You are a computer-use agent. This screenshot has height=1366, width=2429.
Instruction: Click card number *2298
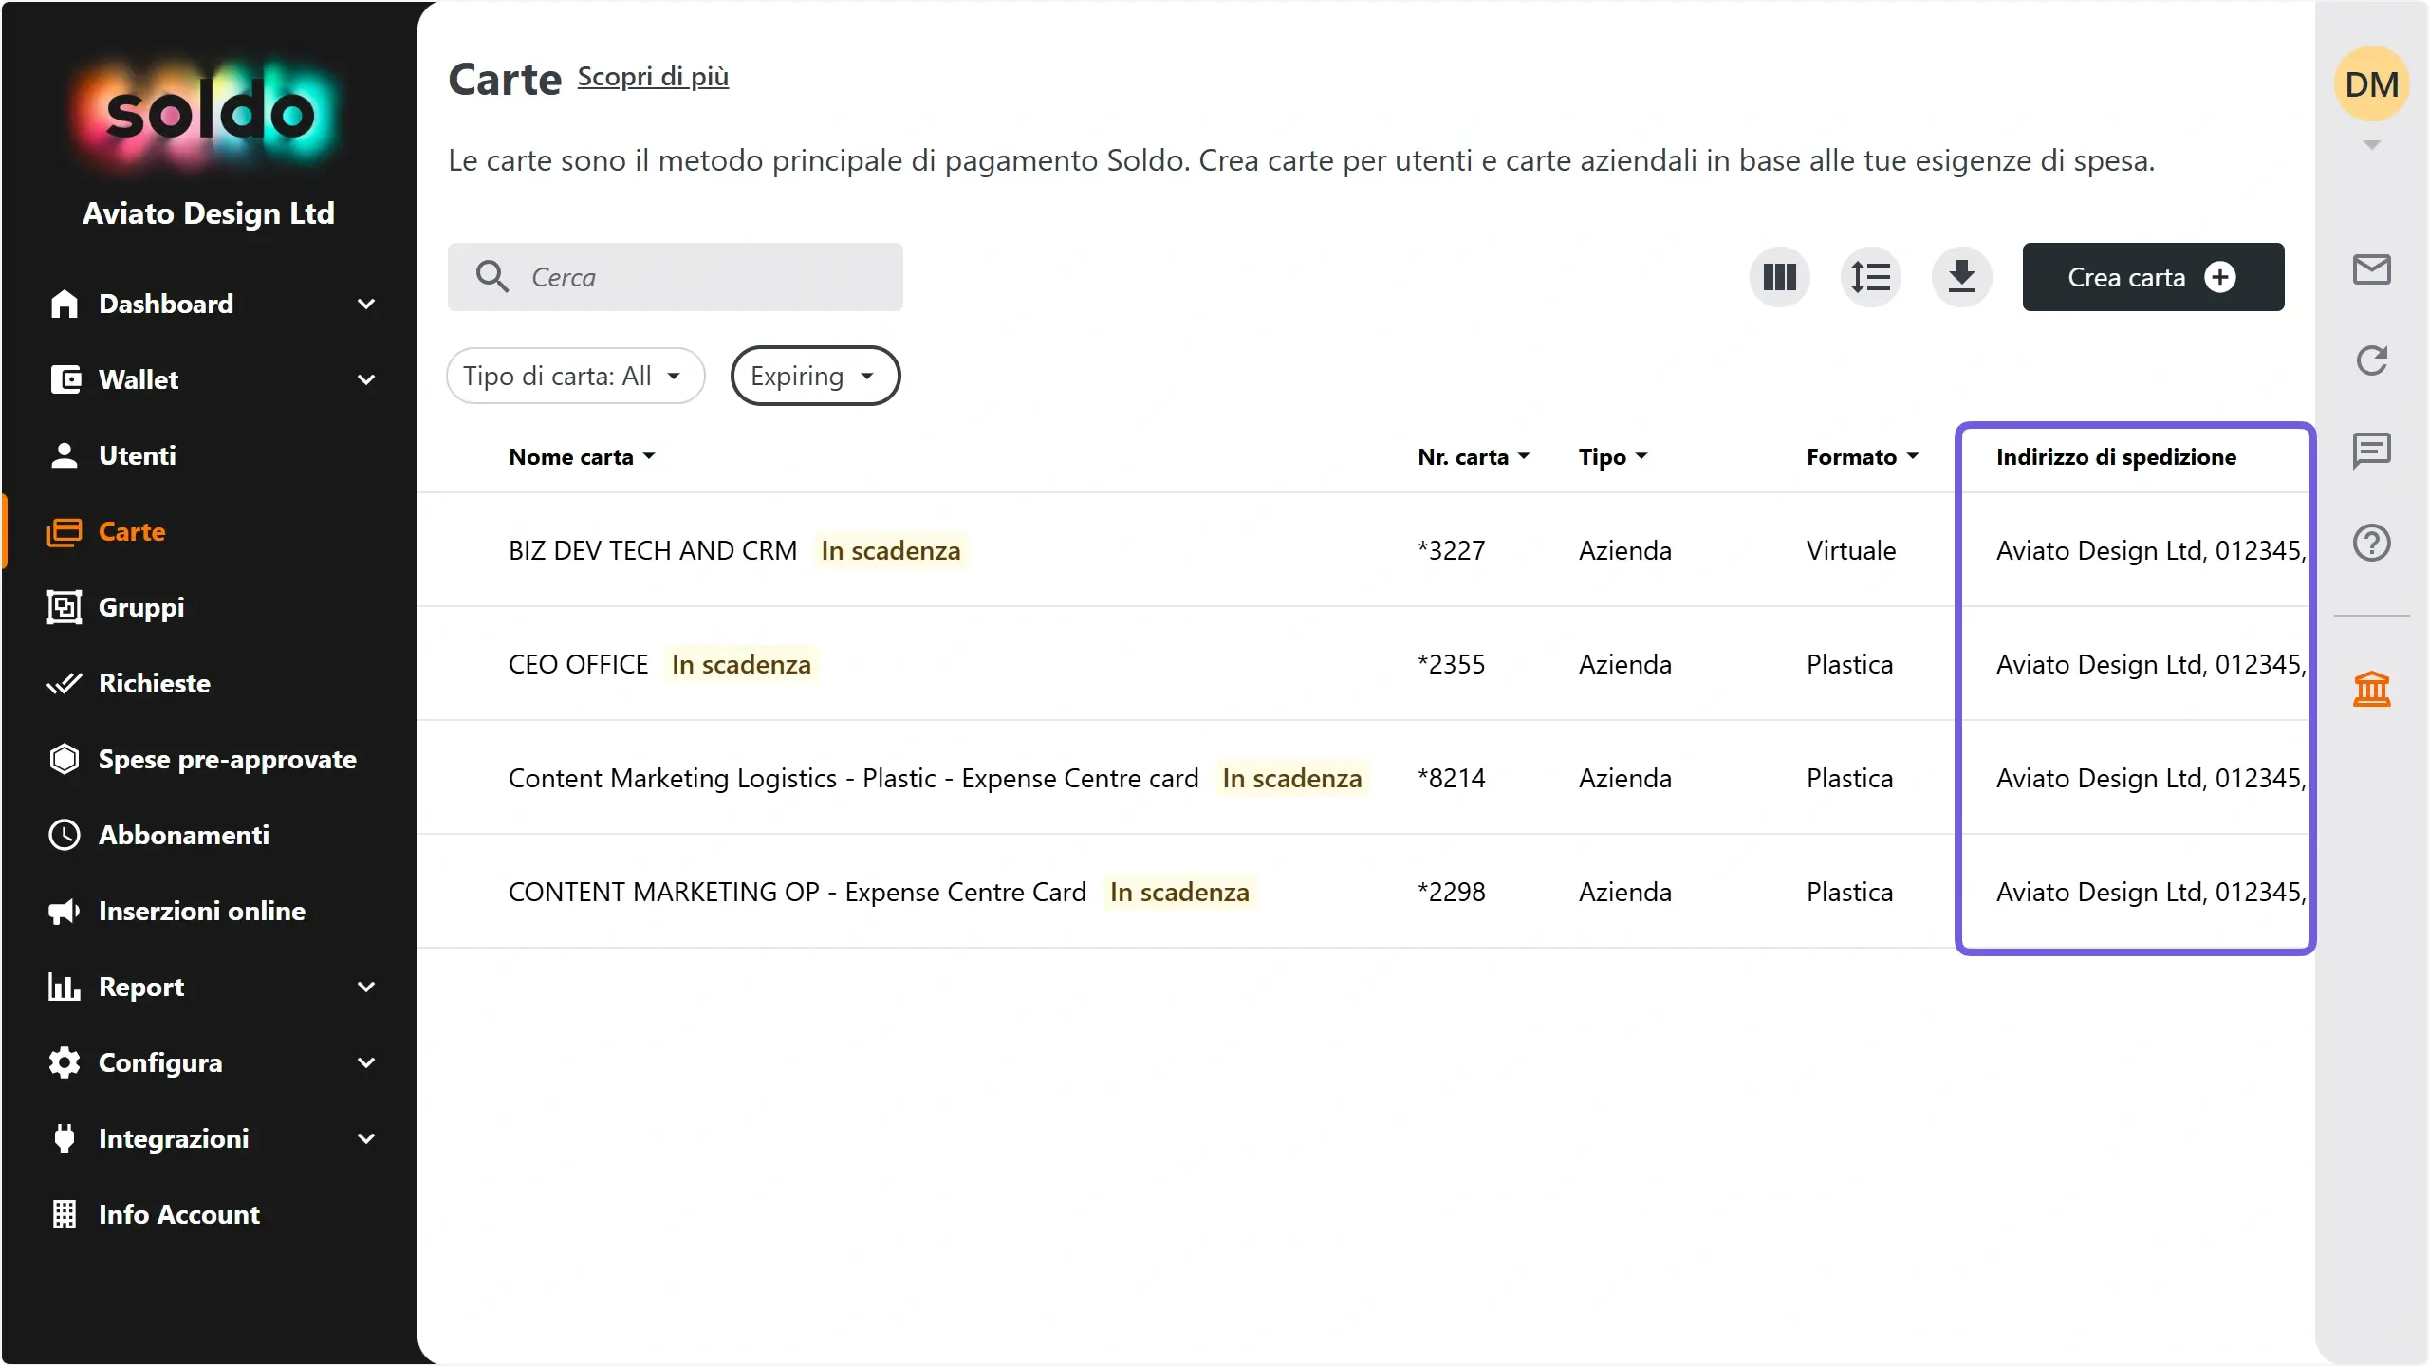tap(1451, 892)
